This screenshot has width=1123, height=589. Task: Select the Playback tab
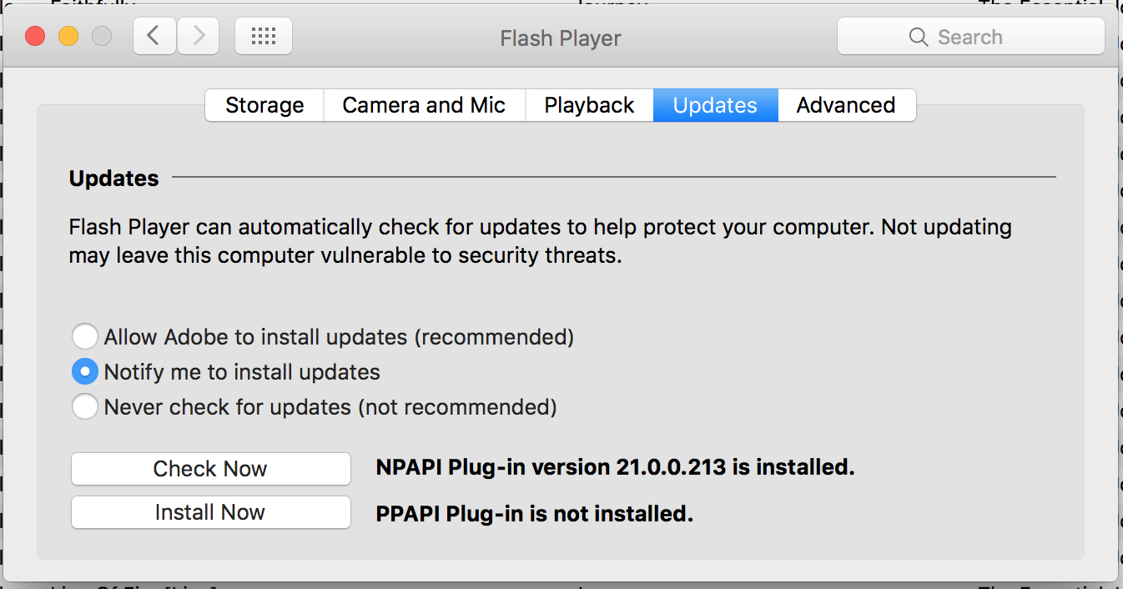pos(589,105)
